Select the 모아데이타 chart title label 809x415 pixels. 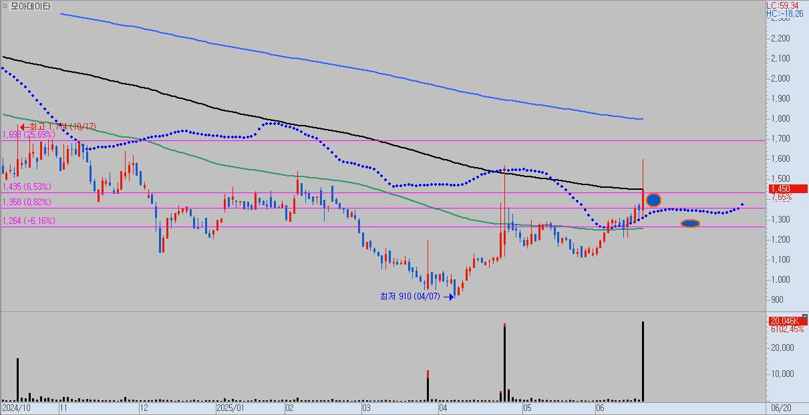click(30, 7)
